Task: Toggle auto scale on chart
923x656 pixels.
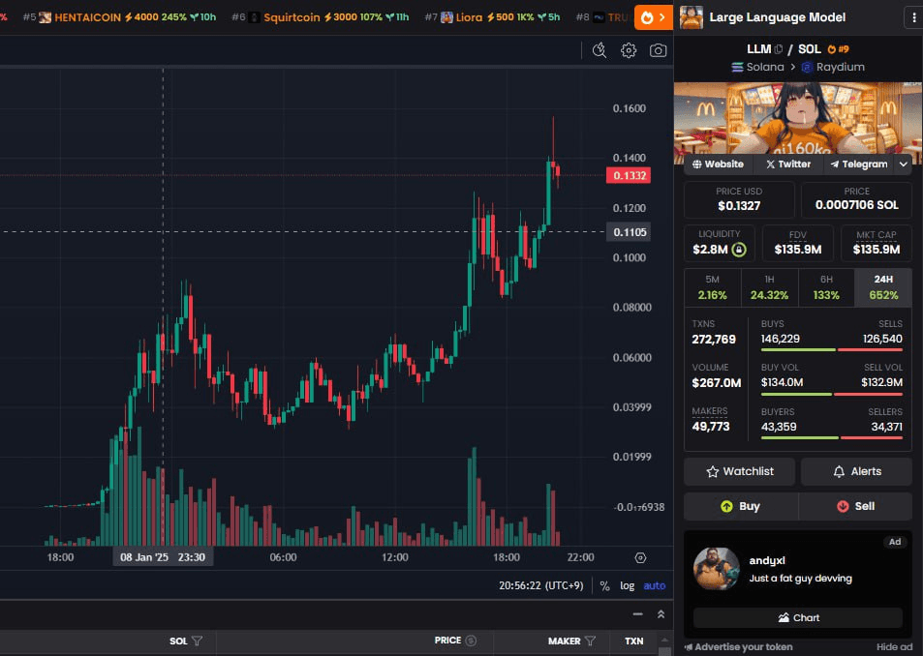Action: click(x=655, y=586)
